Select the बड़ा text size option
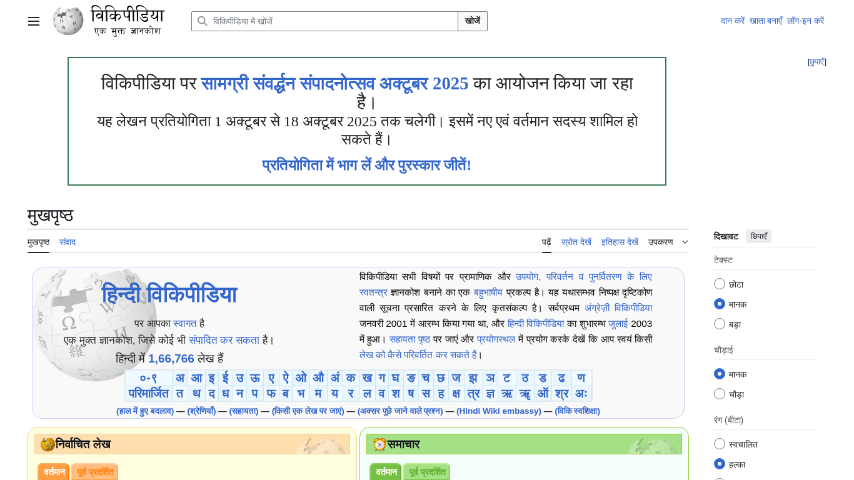 [720, 324]
